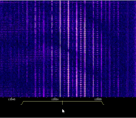The width and height of the screenshot is (136, 118).
Task: Click the 13550 frequency label
Action: click(55, 99)
